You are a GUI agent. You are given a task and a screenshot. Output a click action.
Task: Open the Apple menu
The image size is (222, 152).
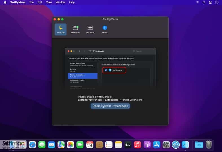[5, 2]
